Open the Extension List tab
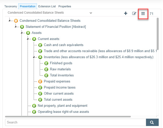The image size is (163, 128). coord(47,6)
